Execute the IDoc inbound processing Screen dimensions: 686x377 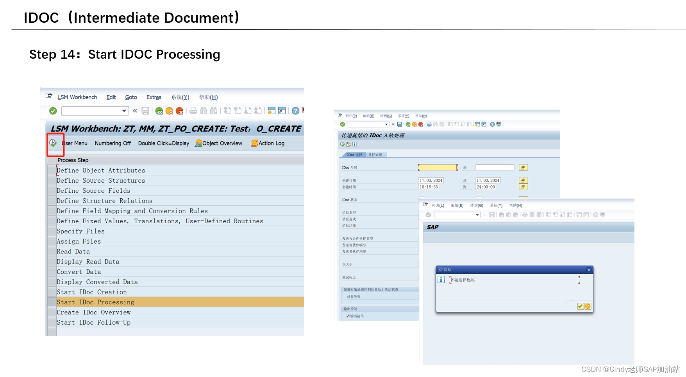coord(342,144)
